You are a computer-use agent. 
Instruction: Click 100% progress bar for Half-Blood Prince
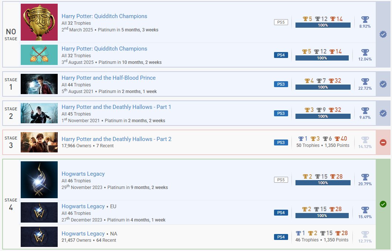[323, 87]
